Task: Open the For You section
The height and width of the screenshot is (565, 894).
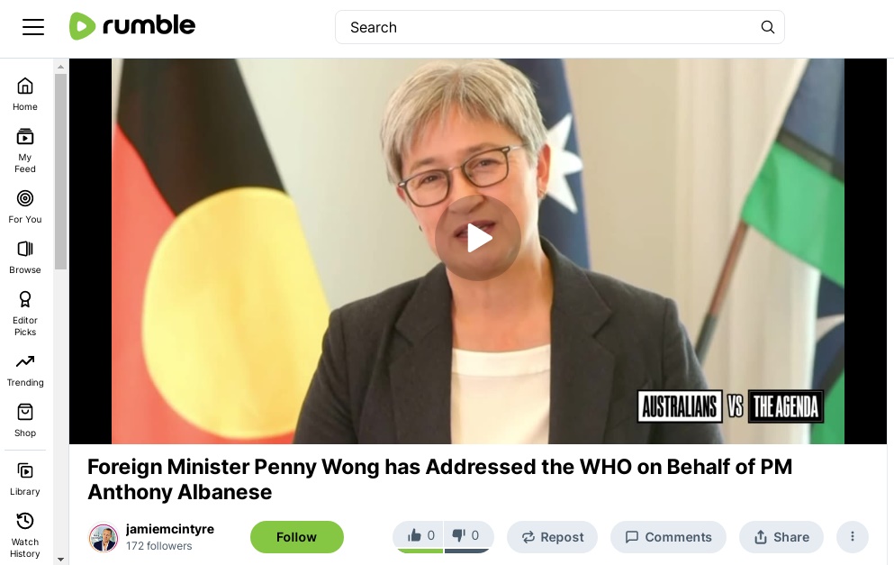Action: [x=25, y=206]
